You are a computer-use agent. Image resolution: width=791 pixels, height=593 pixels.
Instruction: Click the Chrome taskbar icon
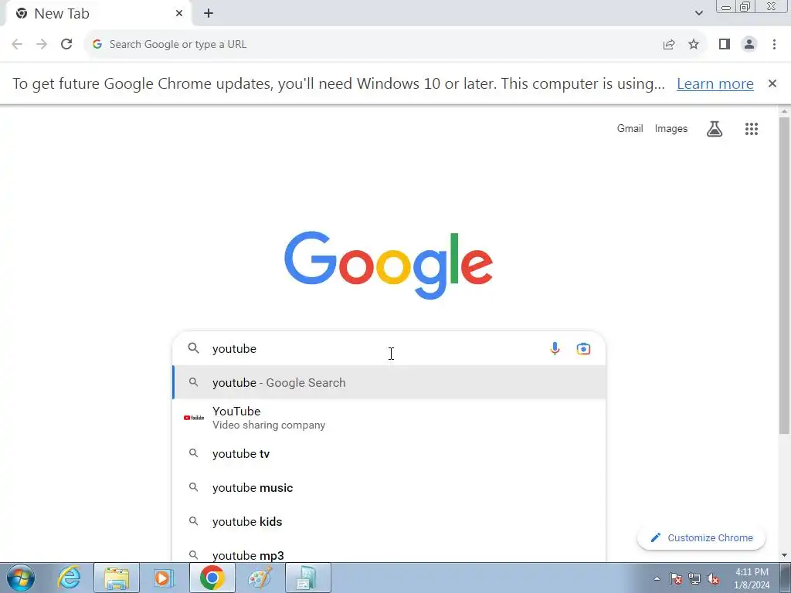(x=212, y=578)
